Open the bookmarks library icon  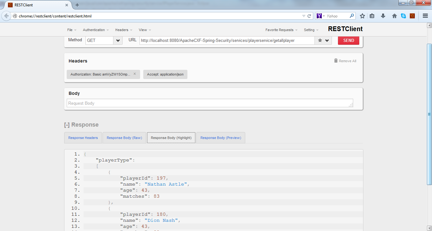[372, 16]
